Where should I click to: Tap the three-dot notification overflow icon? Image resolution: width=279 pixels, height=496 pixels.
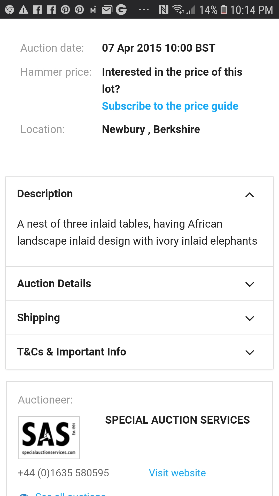pos(144,10)
